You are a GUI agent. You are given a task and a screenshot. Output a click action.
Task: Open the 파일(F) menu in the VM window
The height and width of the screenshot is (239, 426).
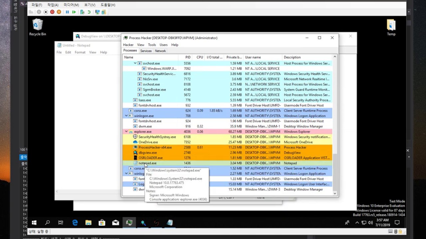[37, 5]
